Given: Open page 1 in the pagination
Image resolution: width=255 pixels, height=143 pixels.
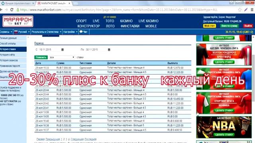Looking at the screenshot, I should pyautogui.click(x=61, y=139).
